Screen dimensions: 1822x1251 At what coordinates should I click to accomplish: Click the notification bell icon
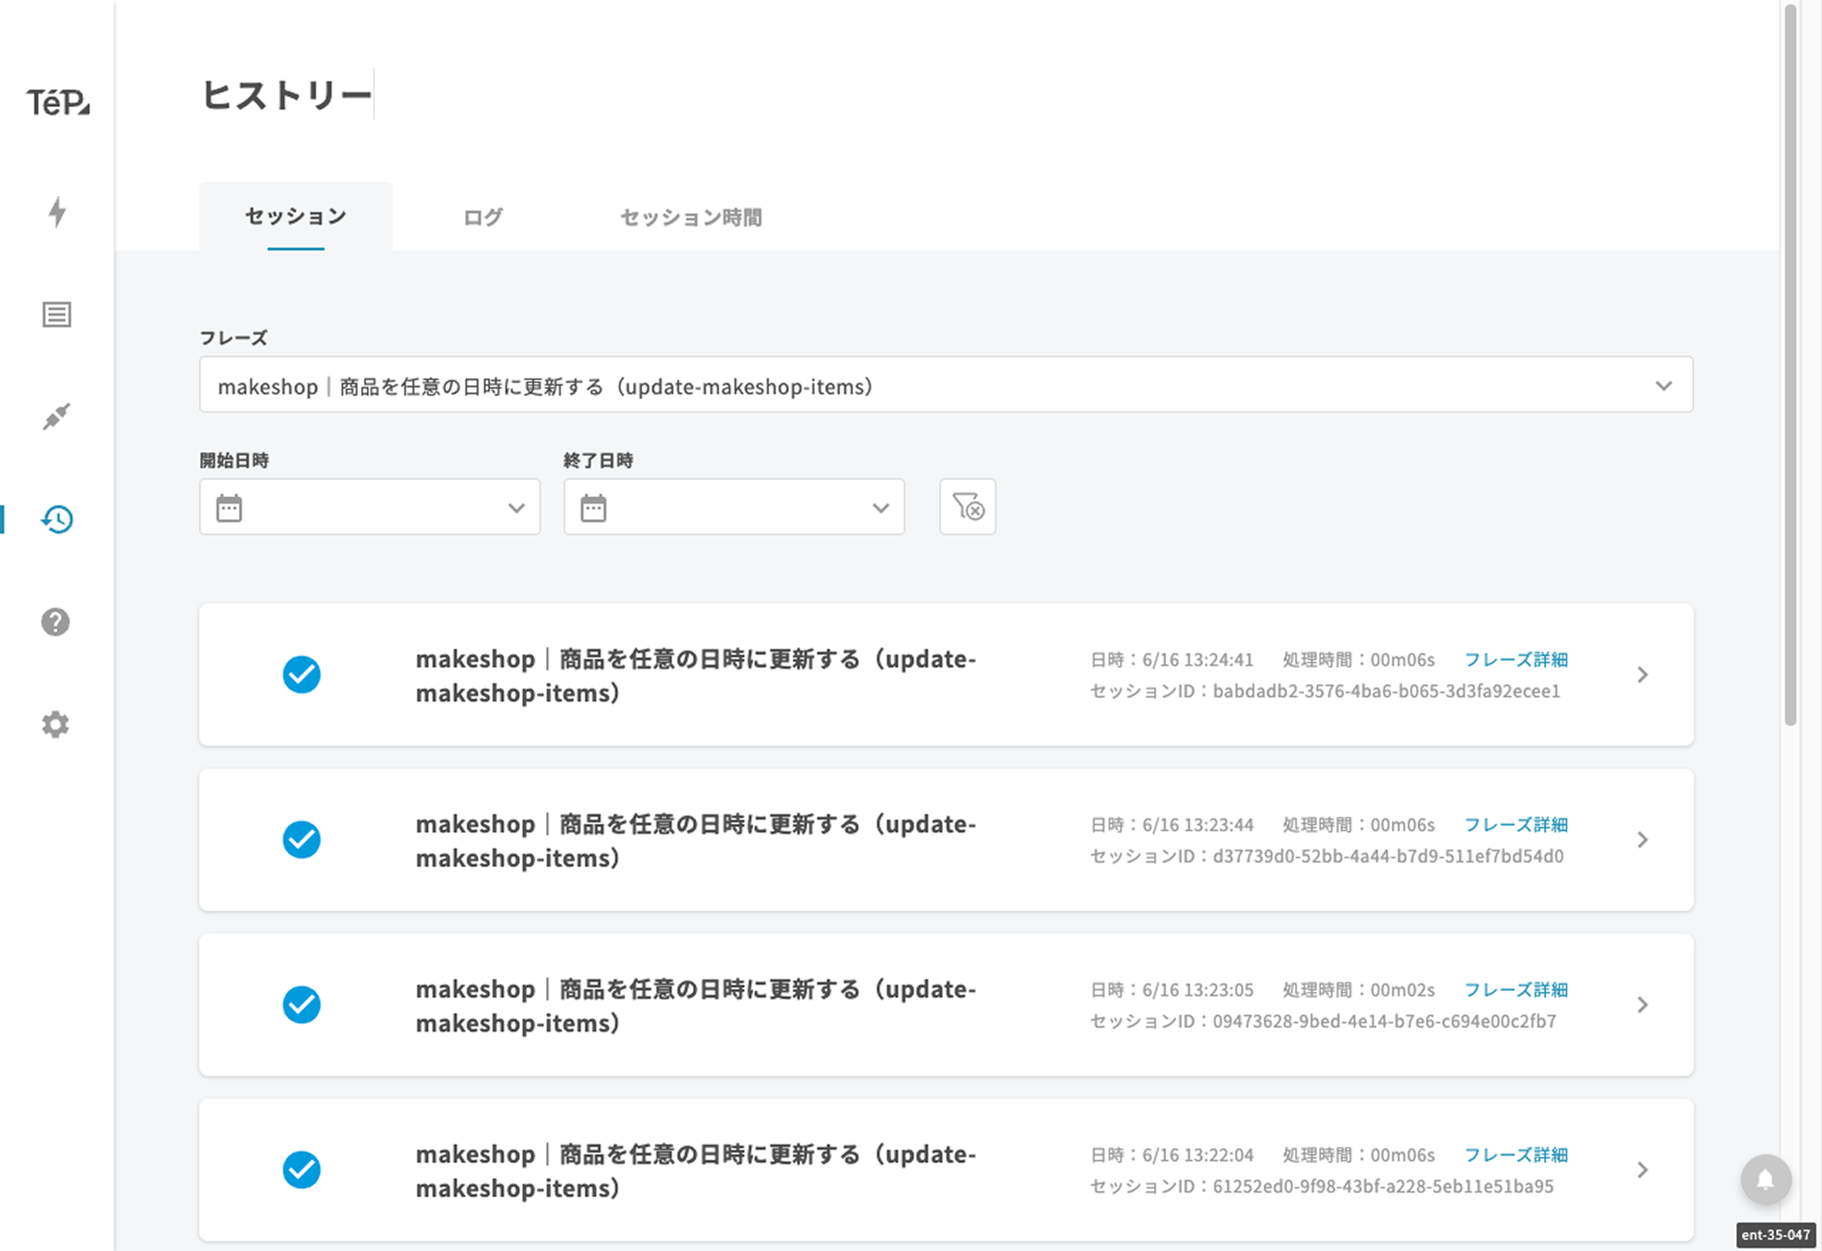point(1766,1179)
